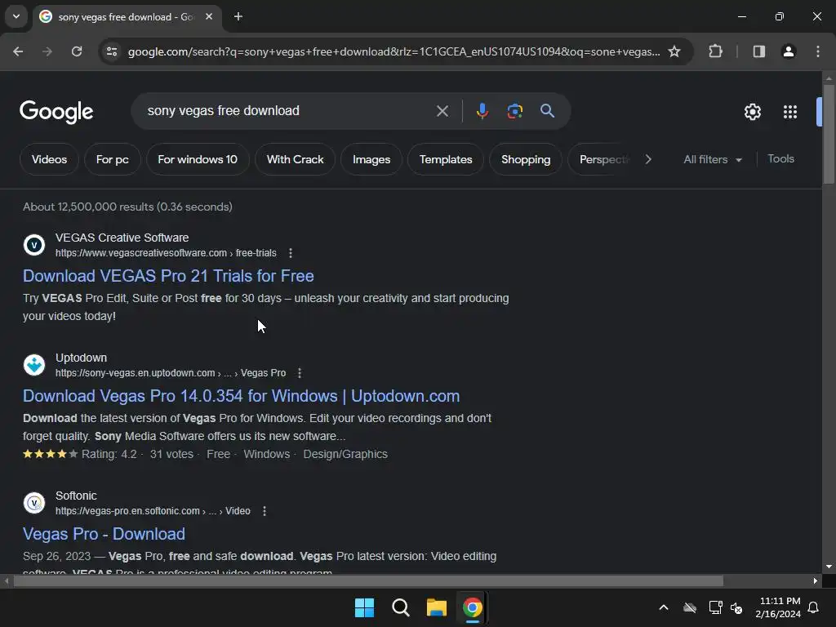This screenshot has height=627, width=836.
Task: Start voice search with the microphone icon
Action: (482, 111)
